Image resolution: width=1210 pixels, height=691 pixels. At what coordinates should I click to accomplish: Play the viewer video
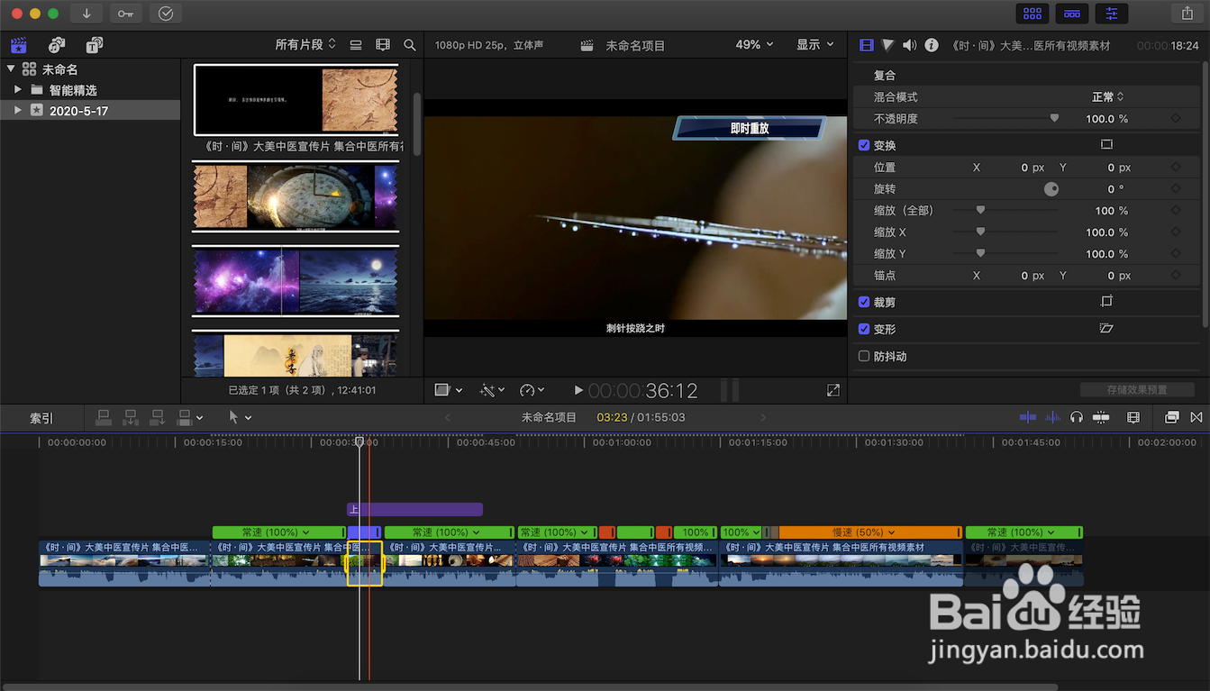[x=578, y=390]
